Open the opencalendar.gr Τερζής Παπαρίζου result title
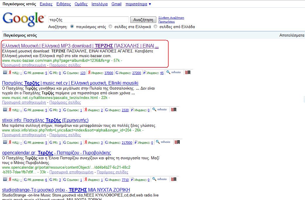 56,153
